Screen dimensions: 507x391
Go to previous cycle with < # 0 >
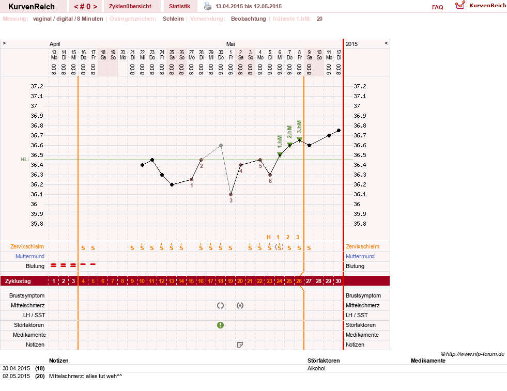point(85,7)
